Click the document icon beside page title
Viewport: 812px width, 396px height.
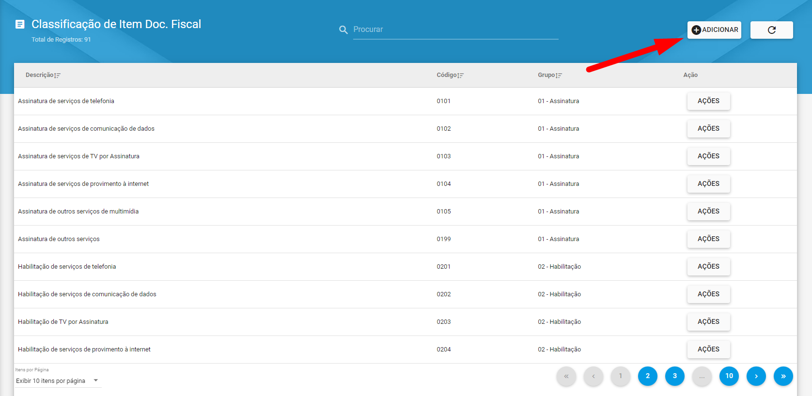click(x=20, y=24)
